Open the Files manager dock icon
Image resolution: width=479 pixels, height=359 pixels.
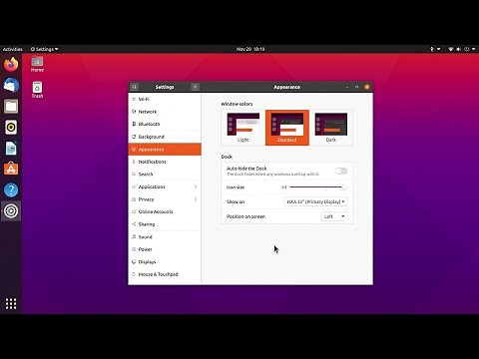(11, 107)
